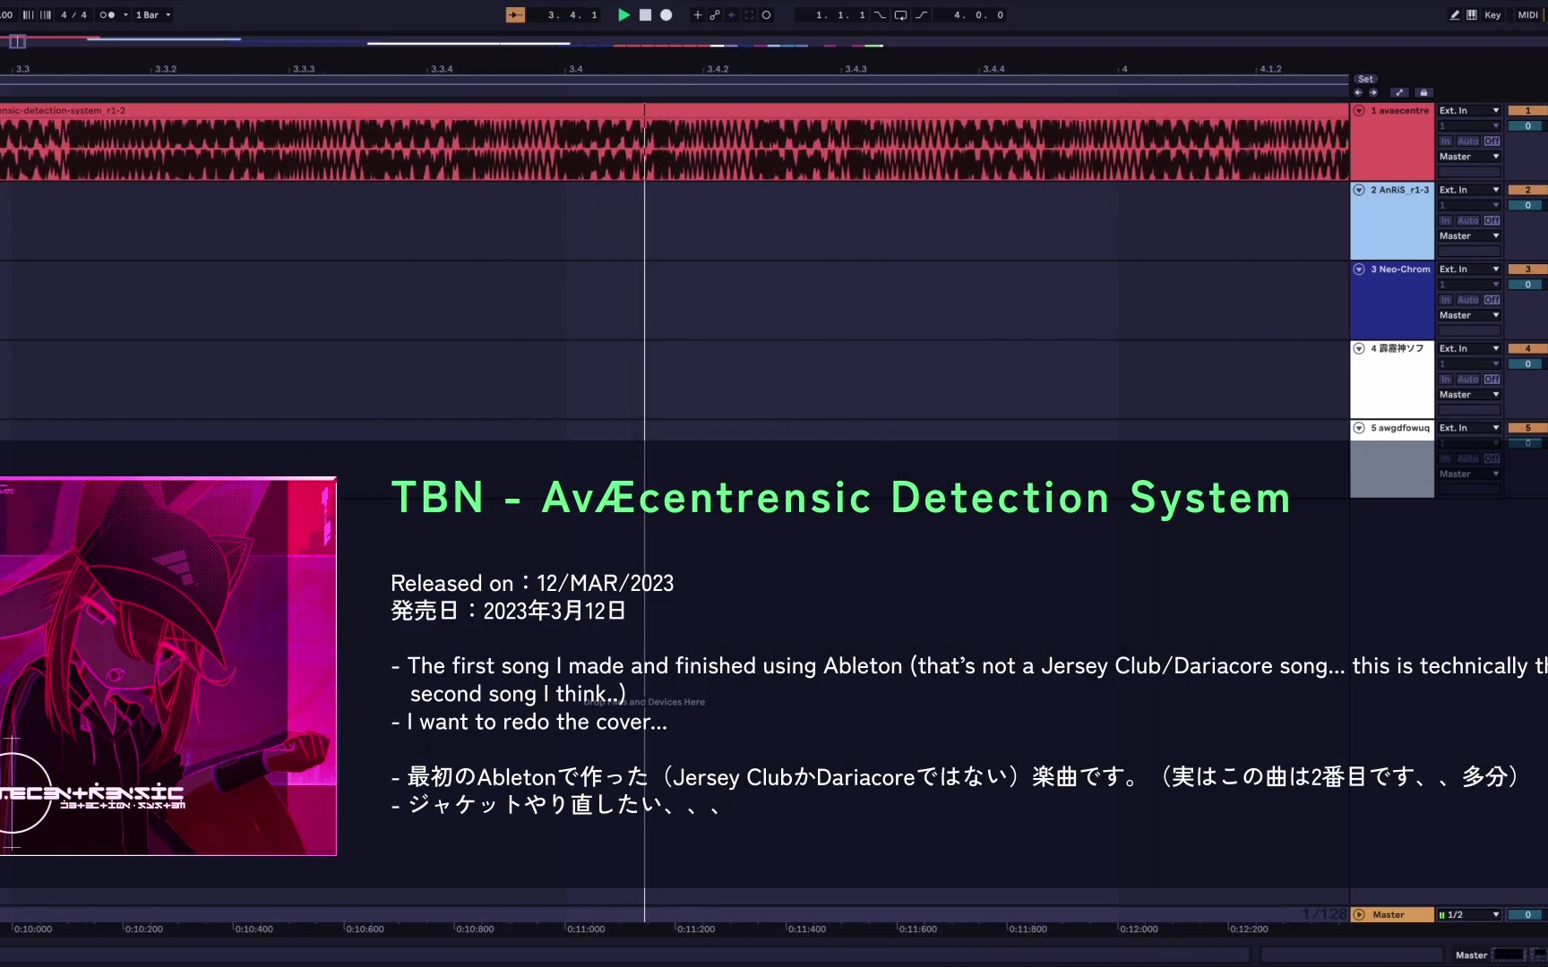The image size is (1548, 967).
Task: Toggle the Follow playback button
Action: point(515,15)
